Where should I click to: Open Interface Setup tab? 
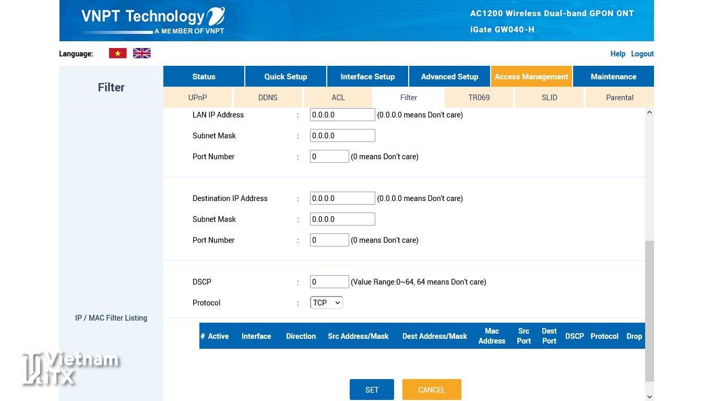(367, 77)
